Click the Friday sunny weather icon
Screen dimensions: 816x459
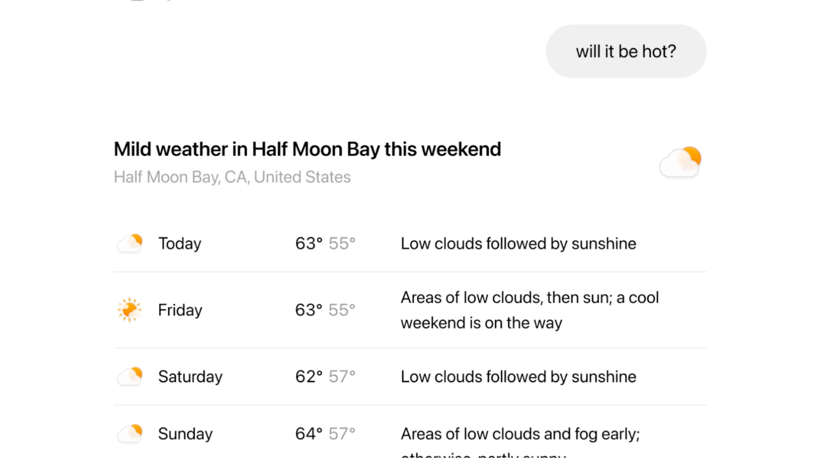[129, 310]
